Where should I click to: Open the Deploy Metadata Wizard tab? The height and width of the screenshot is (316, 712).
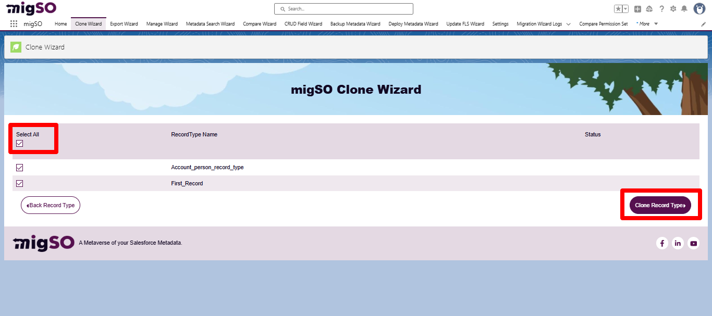[413, 24]
